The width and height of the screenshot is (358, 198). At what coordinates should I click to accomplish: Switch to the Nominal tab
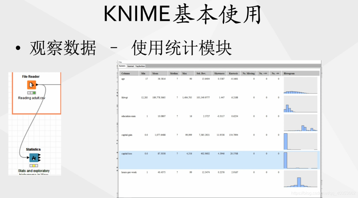pos(130,66)
